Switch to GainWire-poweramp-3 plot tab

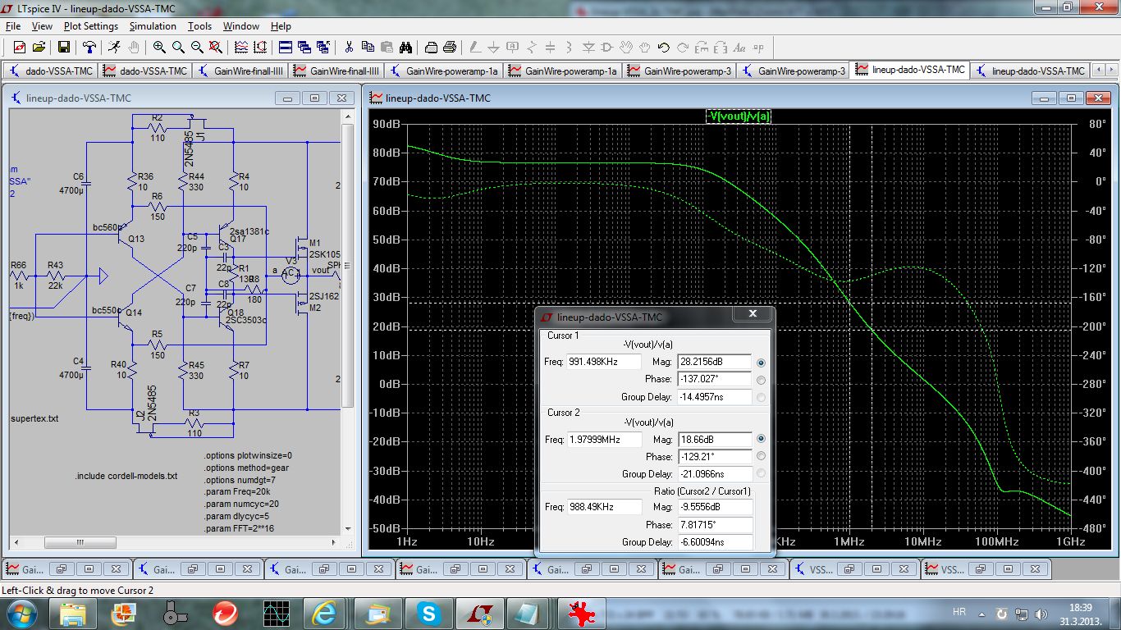tap(678, 71)
